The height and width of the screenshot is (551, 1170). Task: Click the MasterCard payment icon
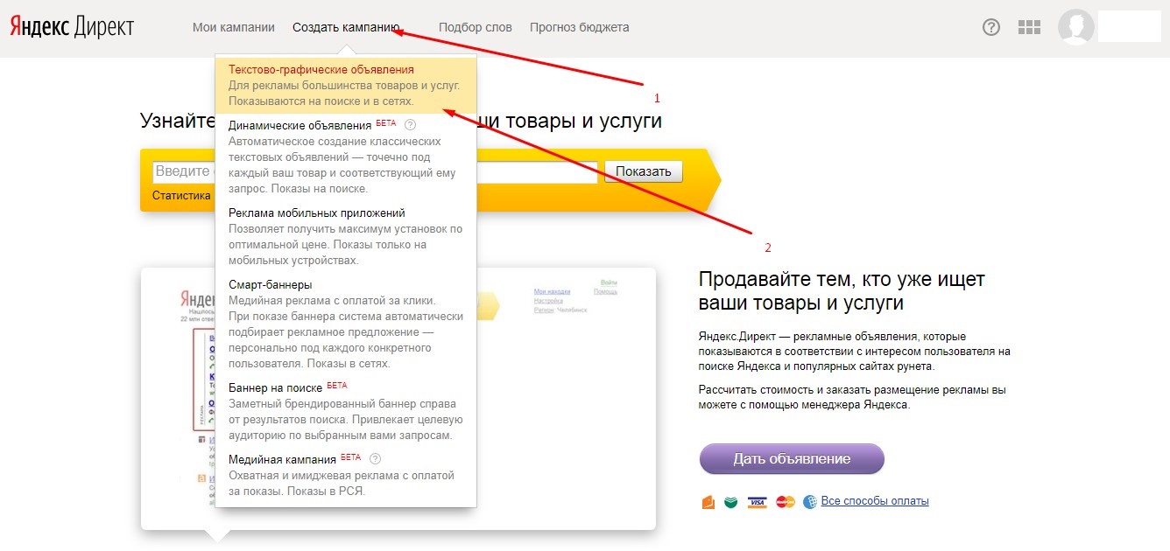tap(786, 502)
